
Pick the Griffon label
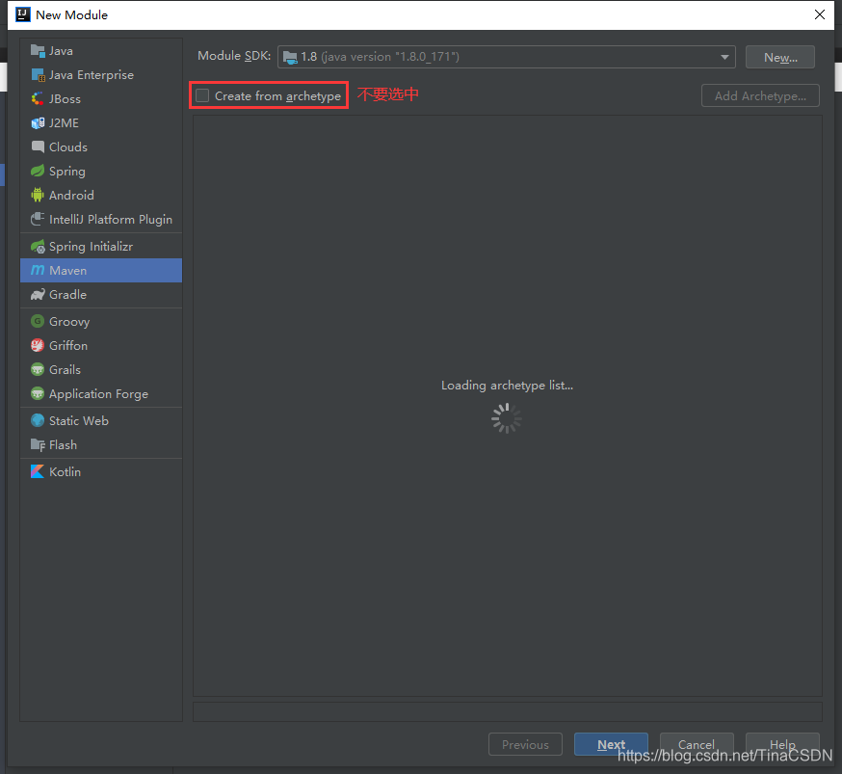68,345
